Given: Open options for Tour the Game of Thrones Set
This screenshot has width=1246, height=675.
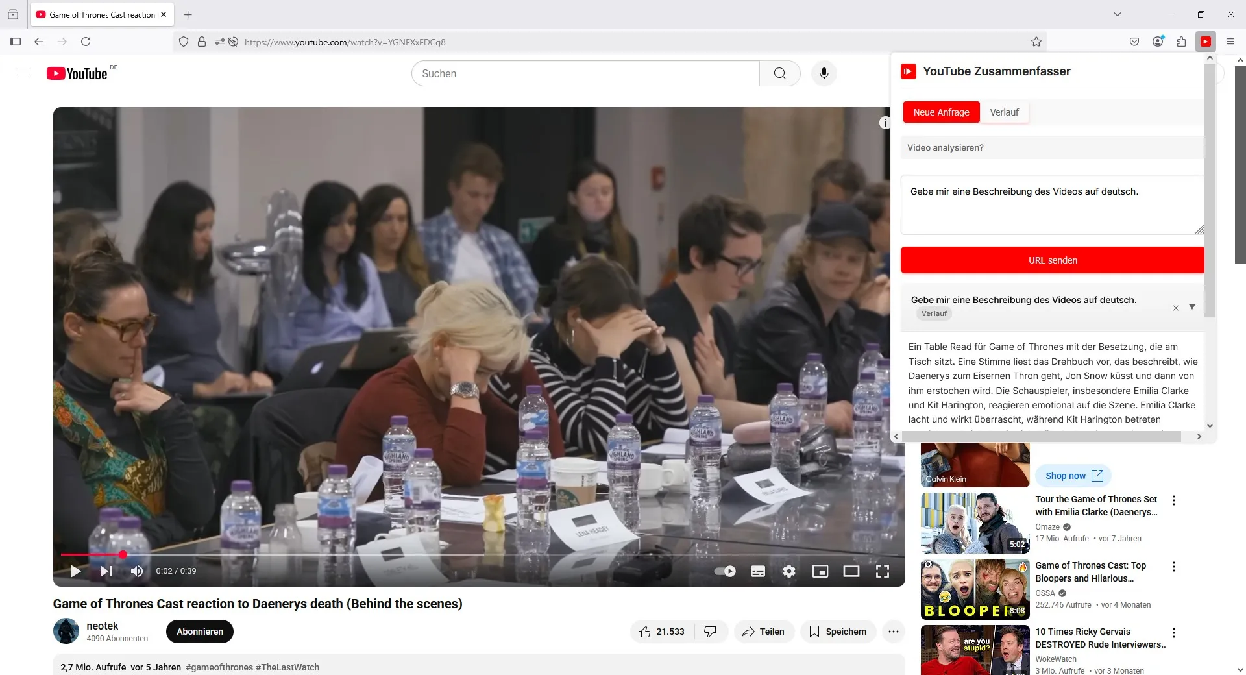Looking at the screenshot, I should pyautogui.click(x=1173, y=500).
